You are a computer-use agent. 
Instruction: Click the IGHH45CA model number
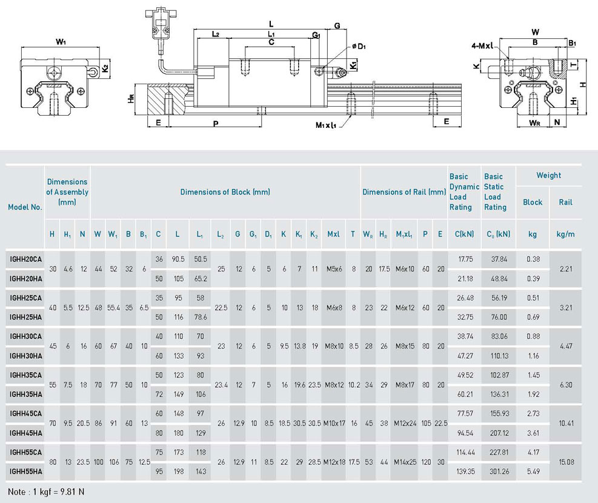pos(26,413)
